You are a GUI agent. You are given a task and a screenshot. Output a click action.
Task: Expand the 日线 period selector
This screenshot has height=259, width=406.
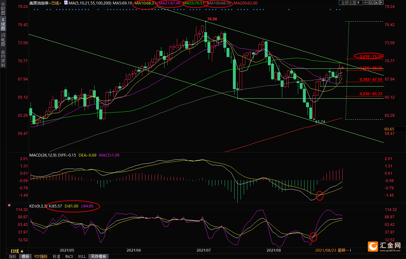point(17,251)
